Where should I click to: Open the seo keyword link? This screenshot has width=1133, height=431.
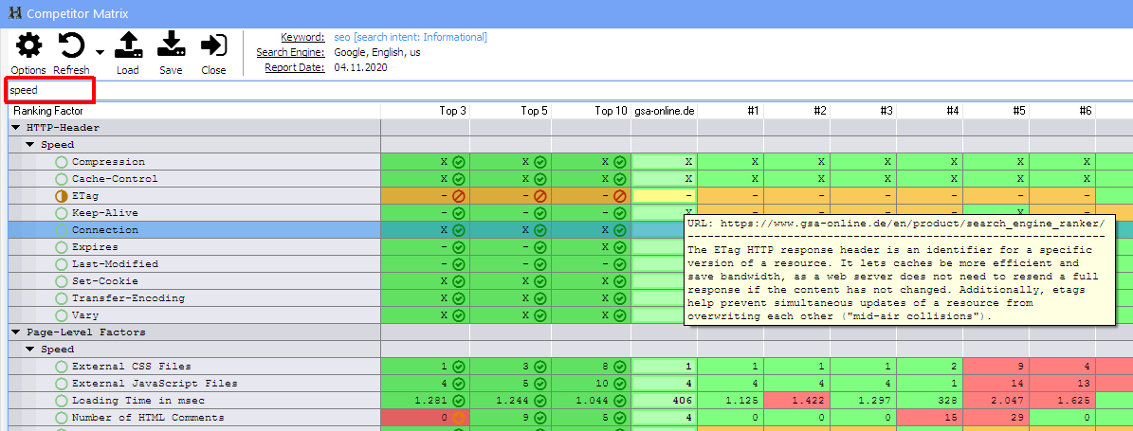point(341,37)
